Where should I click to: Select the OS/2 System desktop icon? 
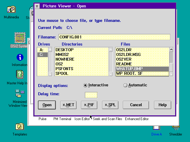click(x=20, y=38)
